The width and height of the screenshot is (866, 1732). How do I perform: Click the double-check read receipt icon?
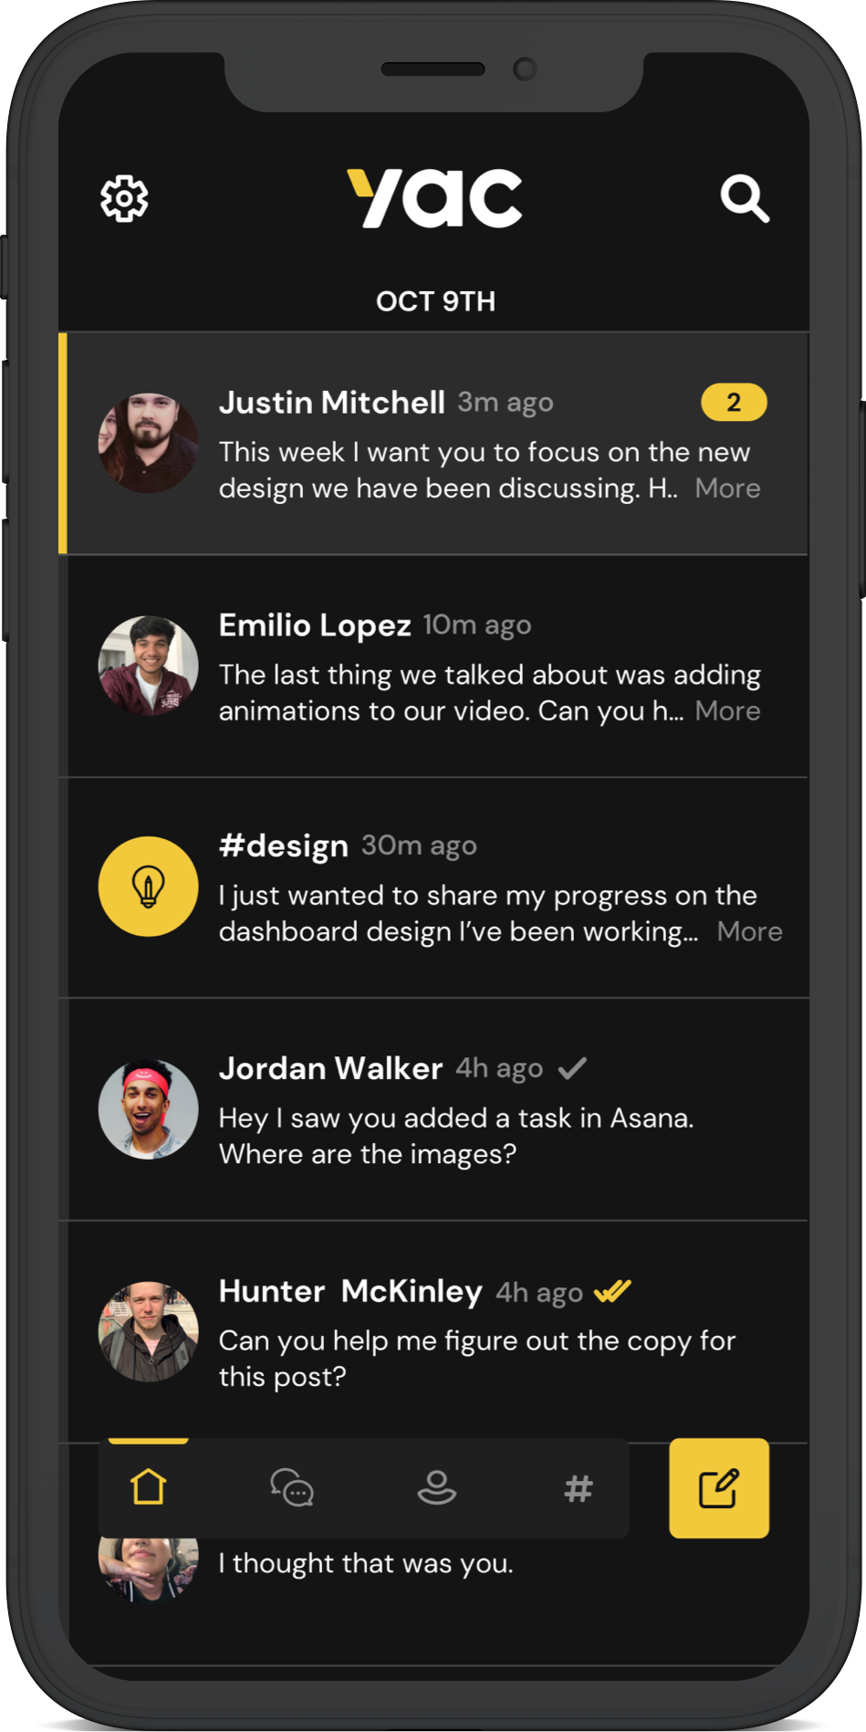point(612,1291)
